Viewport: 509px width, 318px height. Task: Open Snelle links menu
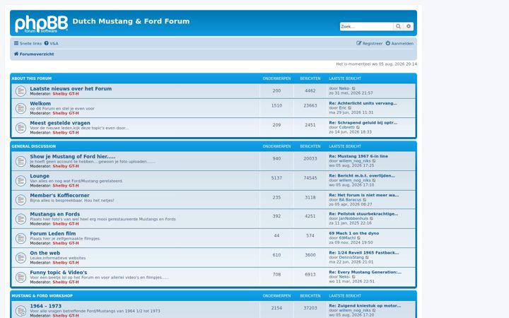click(x=28, y=43)
